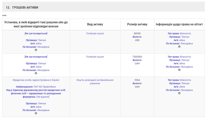Click 'Прізвище: Тимчук' in first institution cell

[36, 40]
